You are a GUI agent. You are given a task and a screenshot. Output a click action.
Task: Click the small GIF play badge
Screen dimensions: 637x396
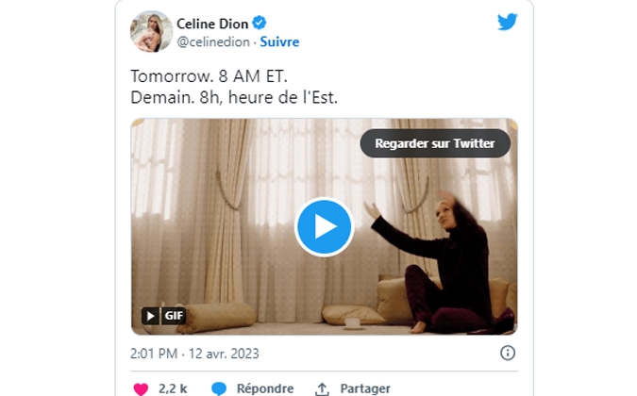(150, 316)
